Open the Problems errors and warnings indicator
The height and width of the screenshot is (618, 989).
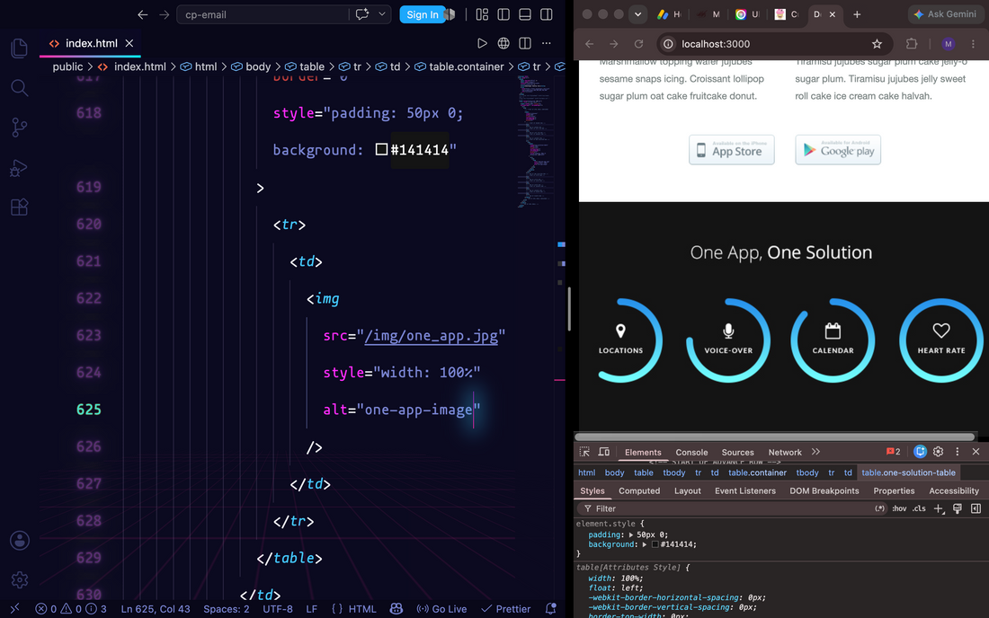click(x=71, y=608)
